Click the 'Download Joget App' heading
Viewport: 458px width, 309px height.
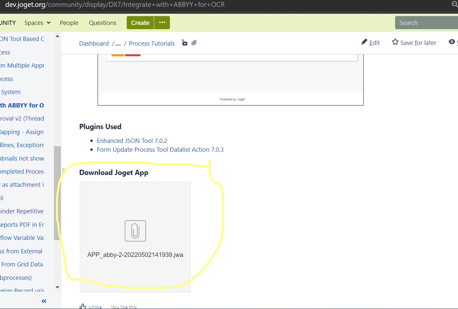click(x=114, y=173)
